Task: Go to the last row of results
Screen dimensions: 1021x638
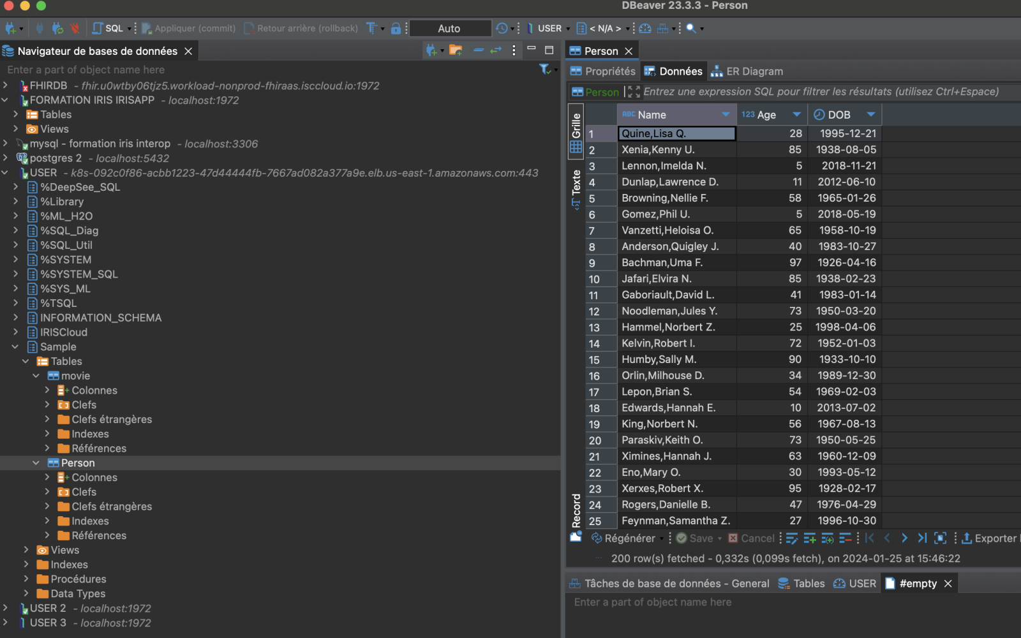Action: pos(922,538)
